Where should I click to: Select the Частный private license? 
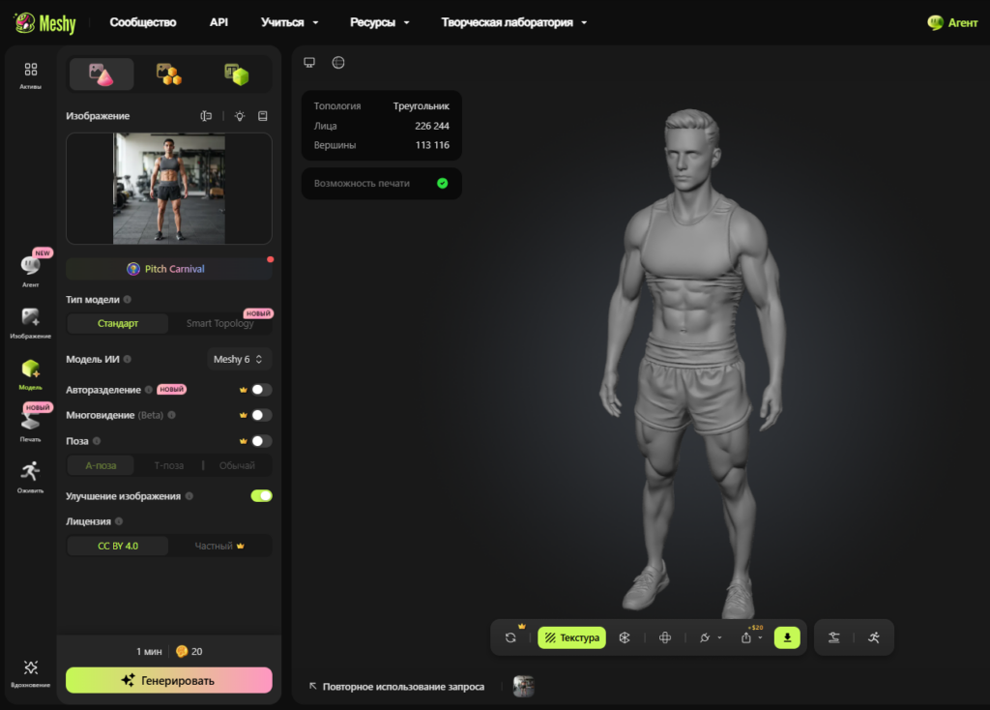pyautogui.click(x=219, y=546)
